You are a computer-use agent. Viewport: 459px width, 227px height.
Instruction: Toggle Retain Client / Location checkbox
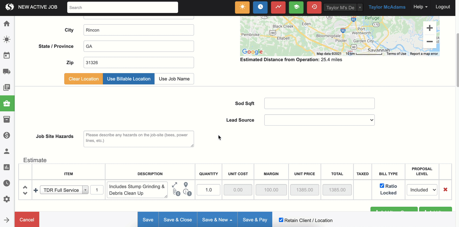pyautogui.click(x=281, y=220)
